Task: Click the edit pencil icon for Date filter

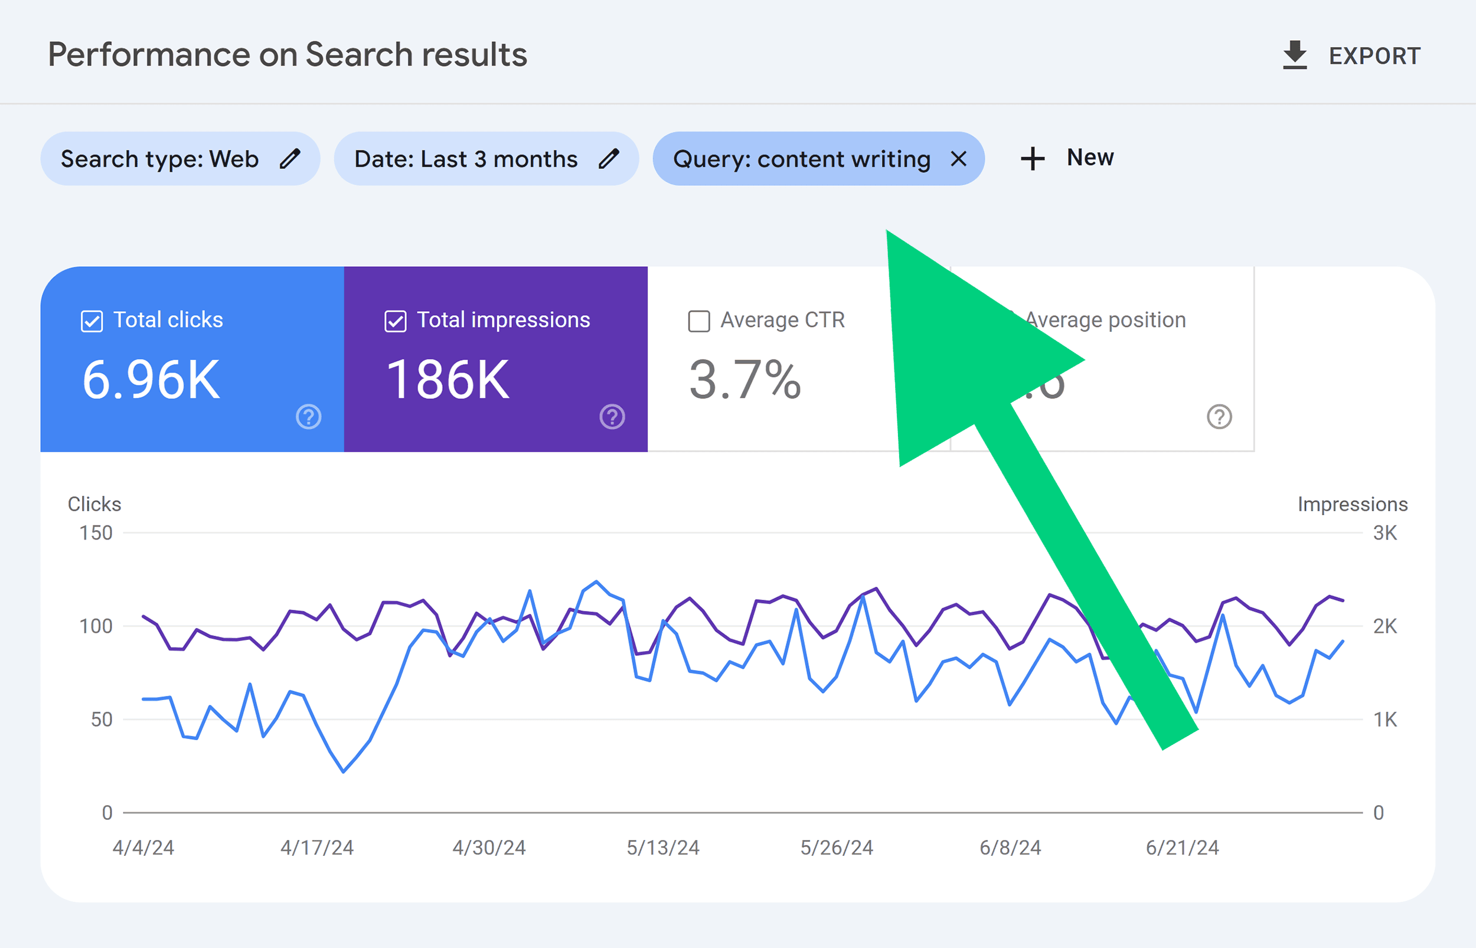Action: (609, 158)
